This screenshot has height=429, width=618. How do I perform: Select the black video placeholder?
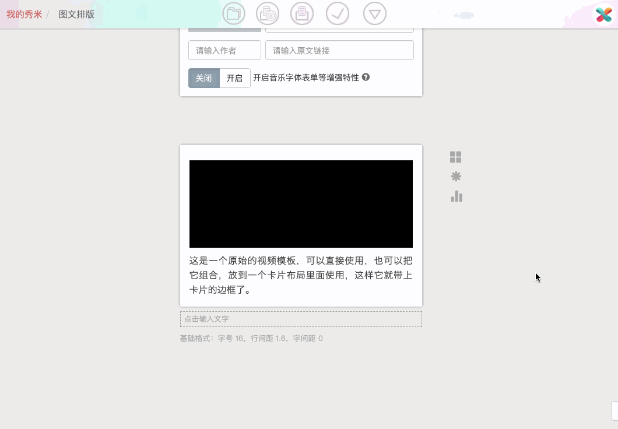301,204
